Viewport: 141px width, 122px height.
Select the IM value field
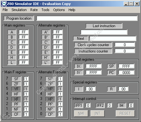(x=131, y=105)
